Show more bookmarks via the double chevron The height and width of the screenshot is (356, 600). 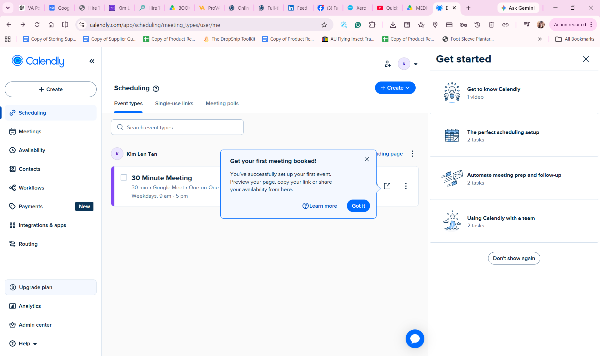tap(540, 39)
